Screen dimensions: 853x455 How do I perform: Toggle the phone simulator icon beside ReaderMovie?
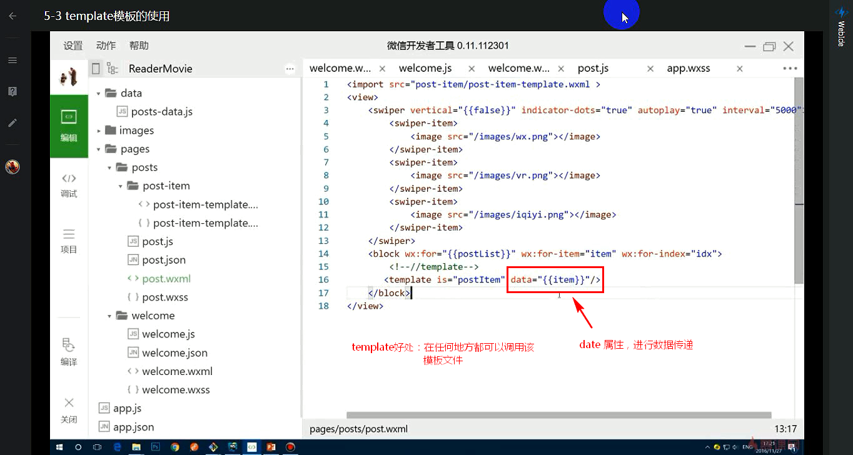click(x=96, y=68)
